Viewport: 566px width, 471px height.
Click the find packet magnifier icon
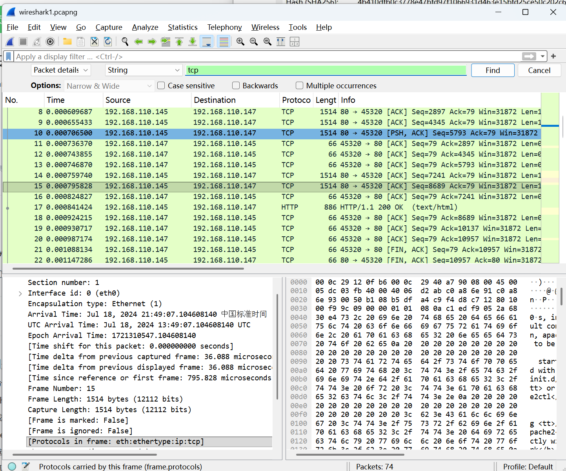[x=125, y=42]
